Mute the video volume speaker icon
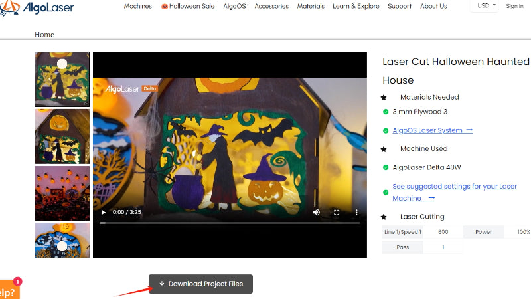 pyautogui.click(x=317, y=213)
